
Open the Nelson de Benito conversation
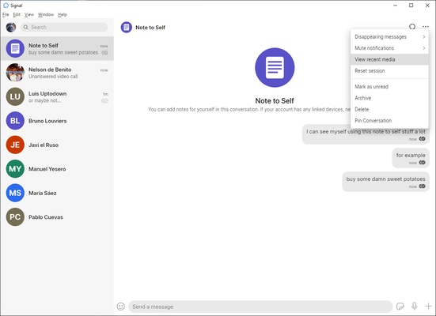[57, 73]
